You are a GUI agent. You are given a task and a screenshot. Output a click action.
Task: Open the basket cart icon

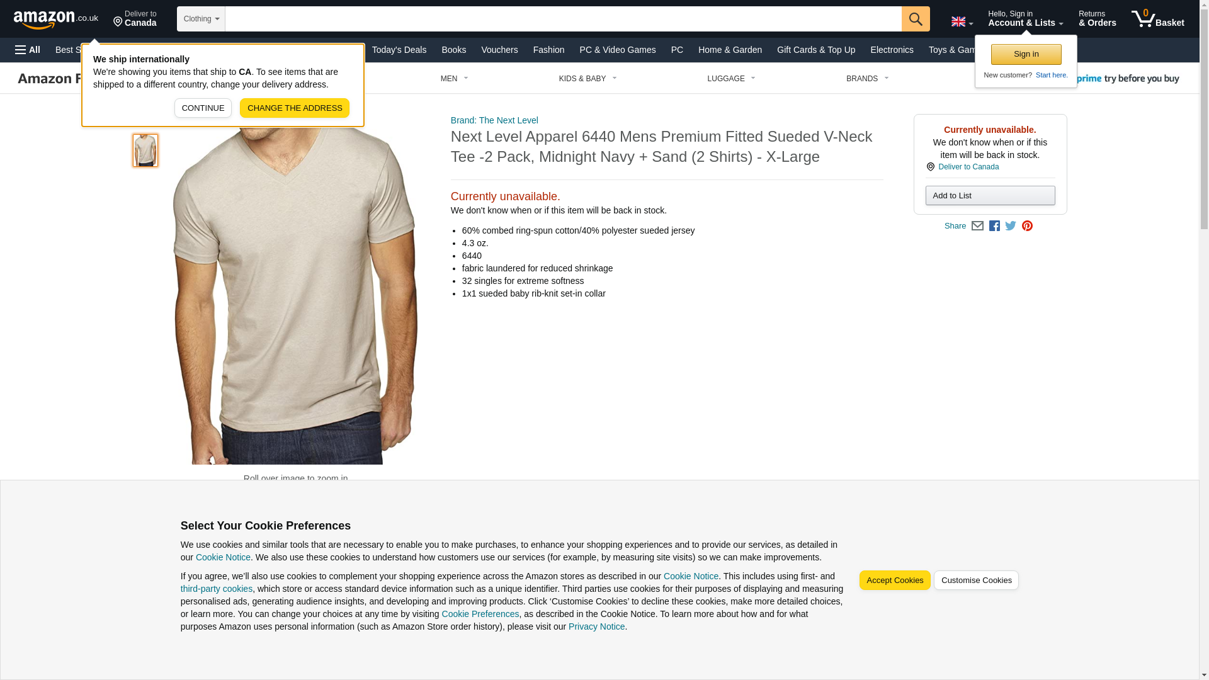[1157, 19]
